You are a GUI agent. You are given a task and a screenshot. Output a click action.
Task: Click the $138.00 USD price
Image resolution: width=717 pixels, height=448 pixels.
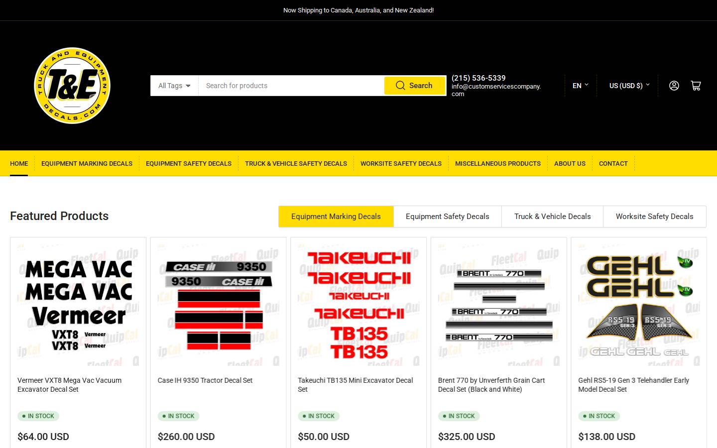(x=606, y=437)
